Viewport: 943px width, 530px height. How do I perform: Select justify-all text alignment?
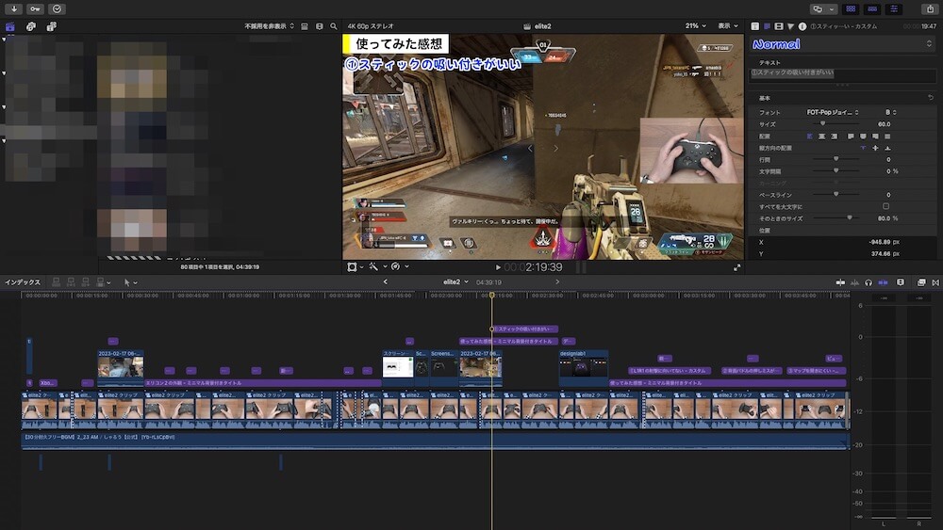887,137
